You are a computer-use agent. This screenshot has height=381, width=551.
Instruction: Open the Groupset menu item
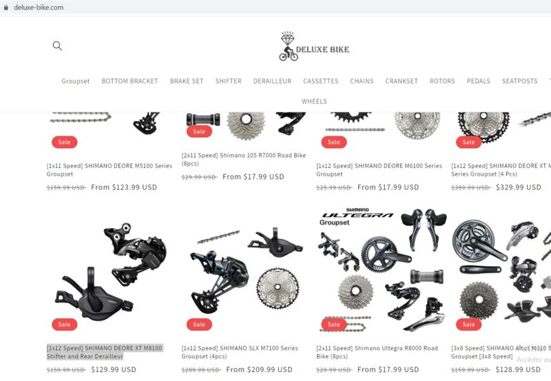pos(76,81)
